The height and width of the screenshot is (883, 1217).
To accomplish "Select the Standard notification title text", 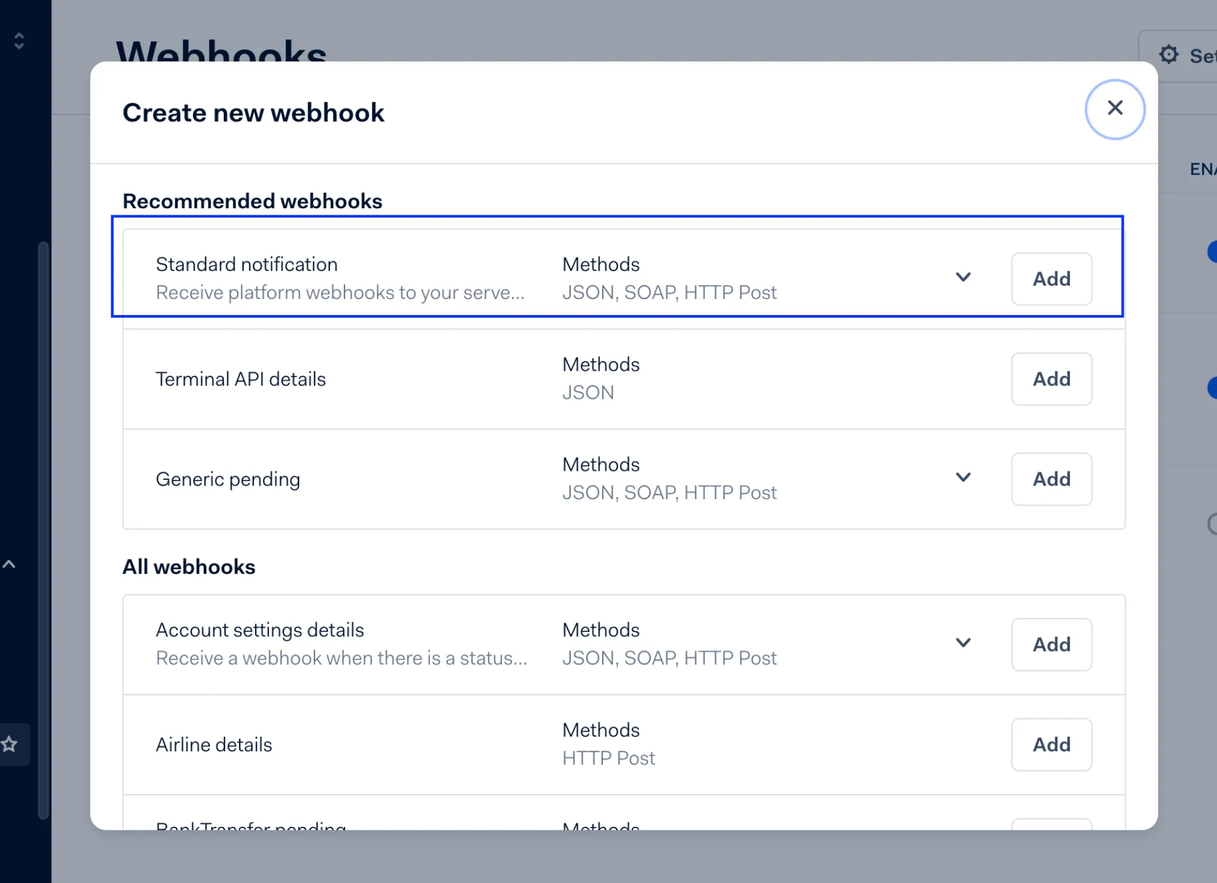I will 247,265.
